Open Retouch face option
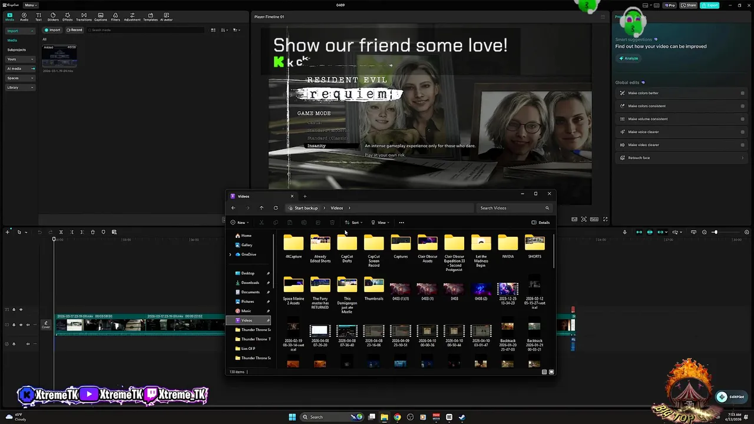 (x=682, y=158)
